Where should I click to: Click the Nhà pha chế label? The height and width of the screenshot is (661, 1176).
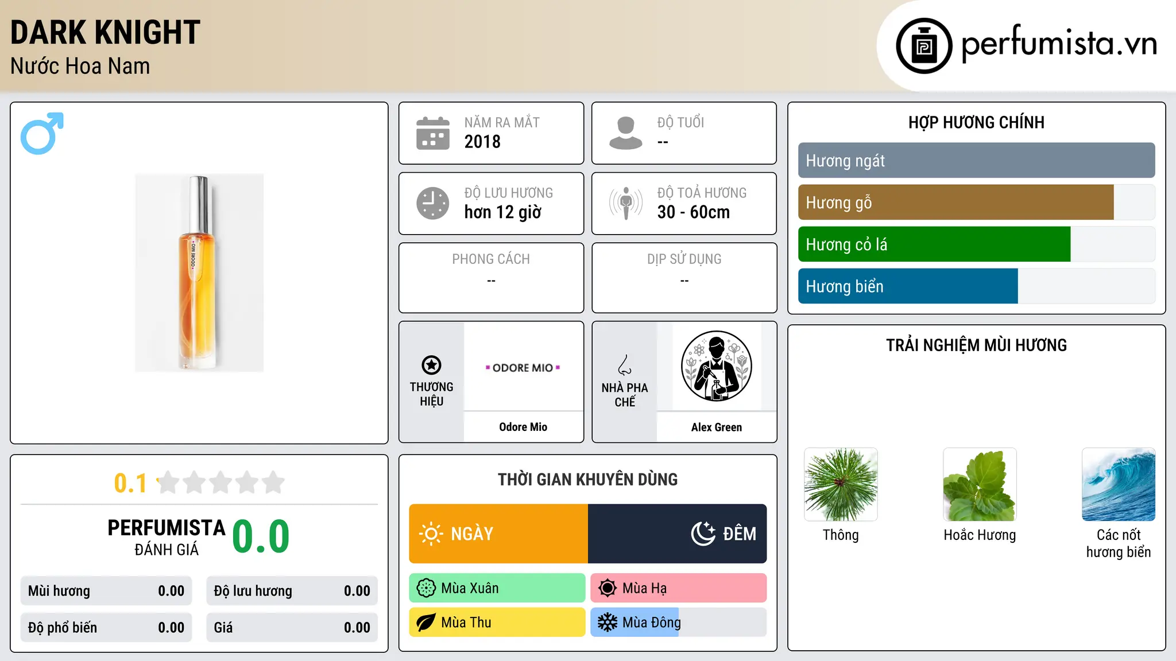coord(625,395)
